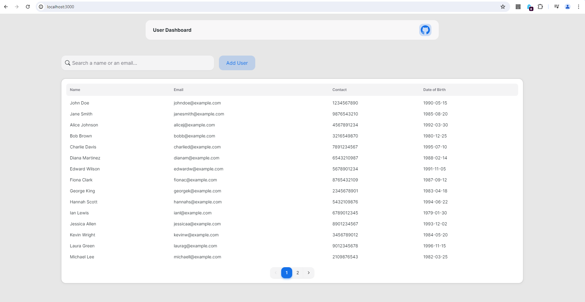Click the gray square extension icon
The width and height of the screenshot is (585, 302).
pos(518,7)
